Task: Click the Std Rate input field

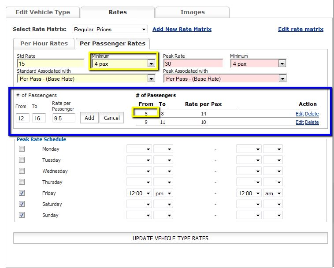Action: (x=50, y=63)
